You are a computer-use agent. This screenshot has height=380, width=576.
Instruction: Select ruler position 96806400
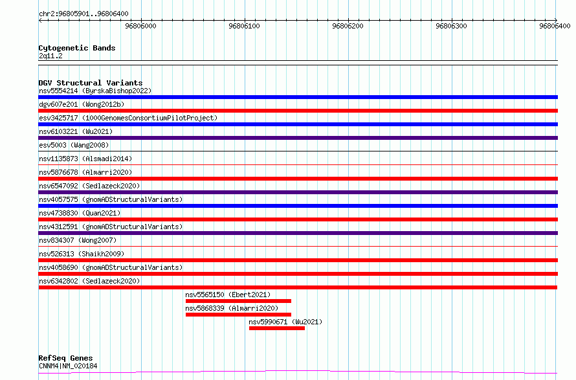pyautogui.click(x=555, y=26)
